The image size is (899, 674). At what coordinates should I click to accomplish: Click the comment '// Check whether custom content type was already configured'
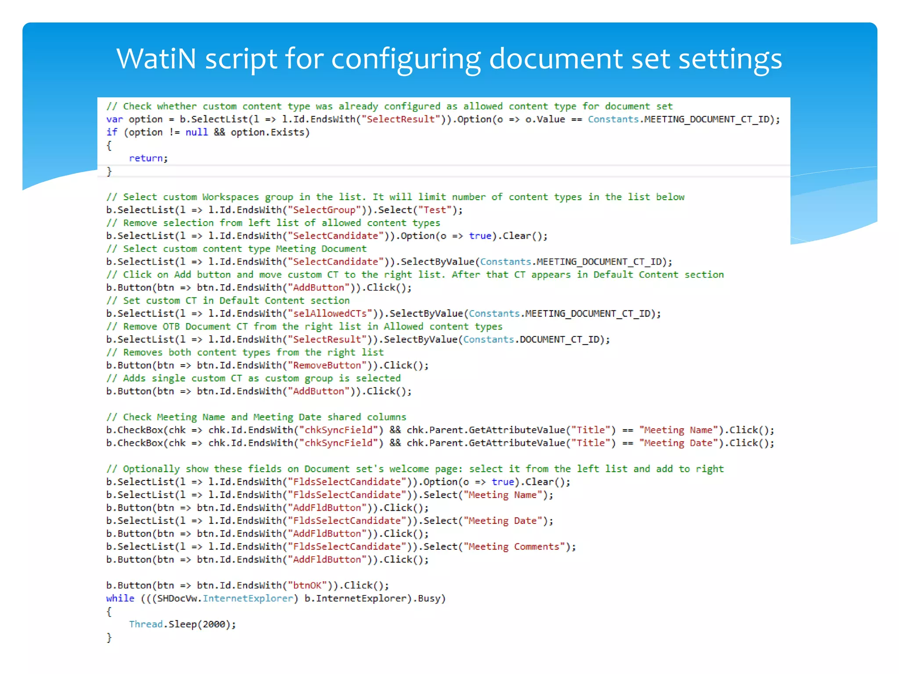pyautogui.click(x=389, y=106)
